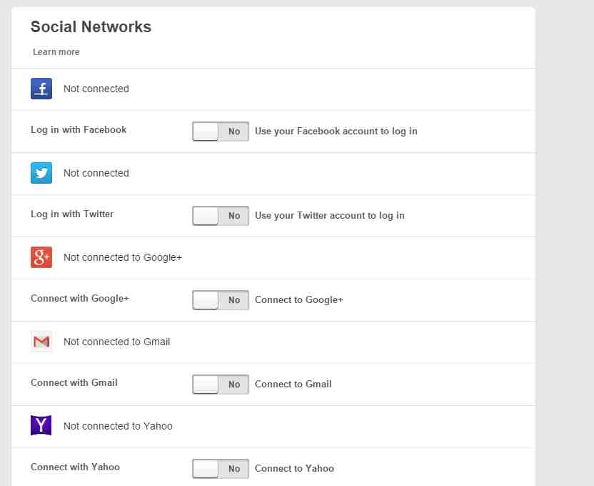The height and width of the screenshot is (486, 594).
Task: Click 'Use your Twitter account to log in' text
Action: coord(329,216)
